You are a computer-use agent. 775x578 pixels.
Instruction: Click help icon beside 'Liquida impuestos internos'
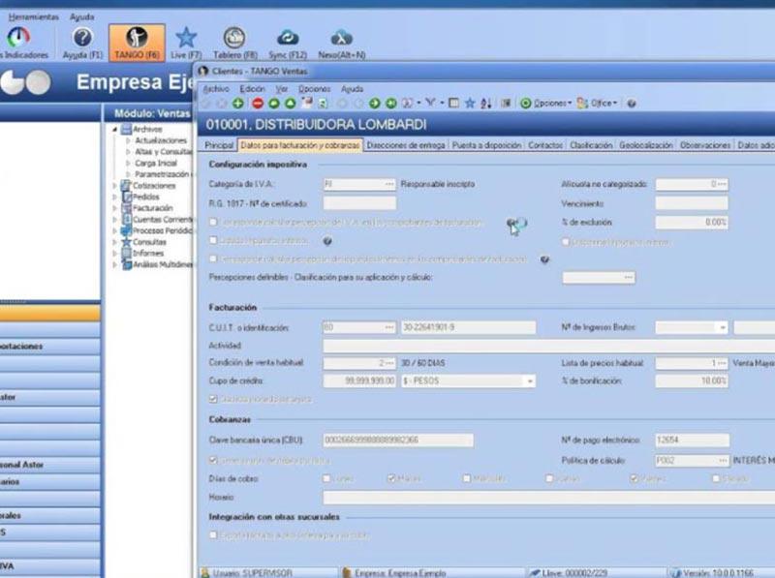326,241
